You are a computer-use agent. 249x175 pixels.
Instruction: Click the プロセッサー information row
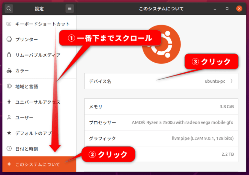pyautogui.click(x=161, y=122)
